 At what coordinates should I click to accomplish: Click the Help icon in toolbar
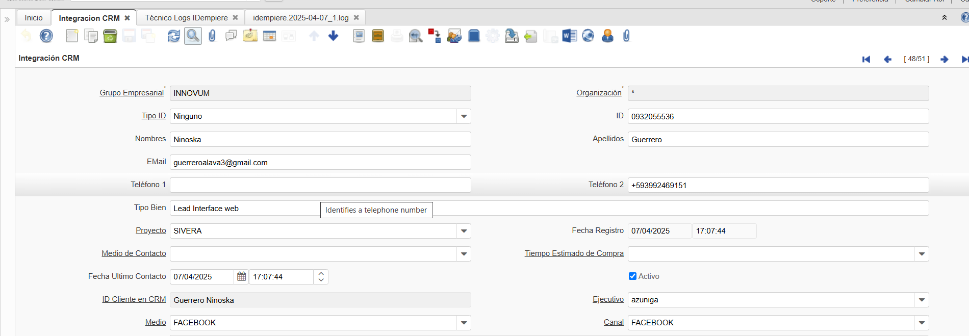46,36
